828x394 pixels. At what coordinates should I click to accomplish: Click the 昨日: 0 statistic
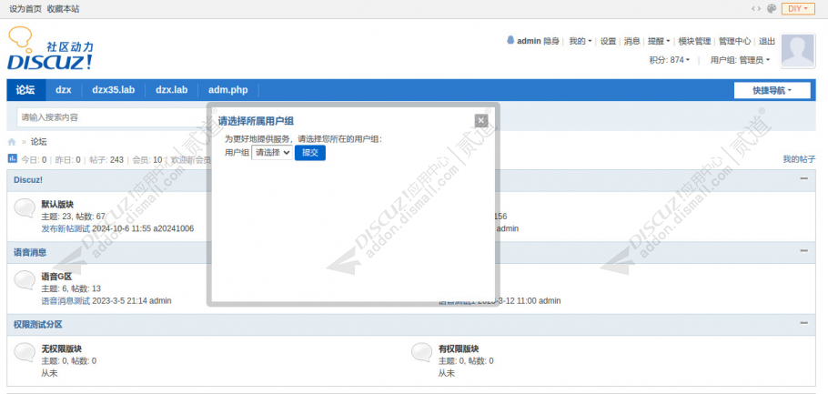click(x=67, y=159)
